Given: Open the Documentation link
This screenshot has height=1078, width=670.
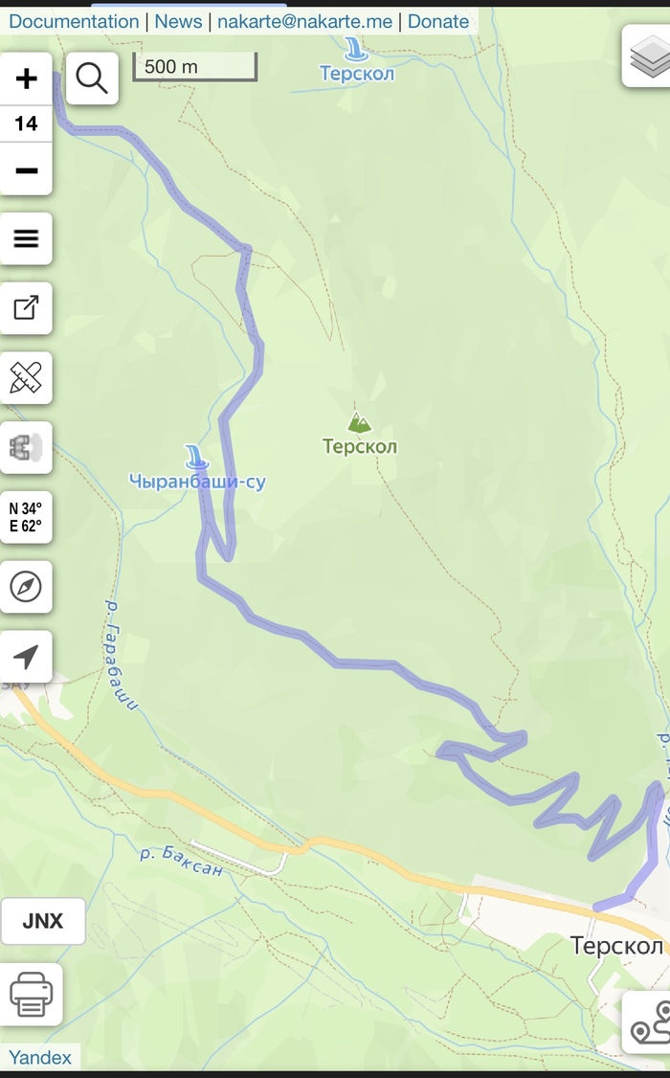Looking at the screenshot, I should pyautogui.click(x=74, y=21).
